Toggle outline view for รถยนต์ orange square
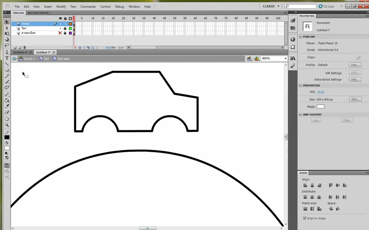The width and height of the screenshot is (369, 230). coord(70,24)
